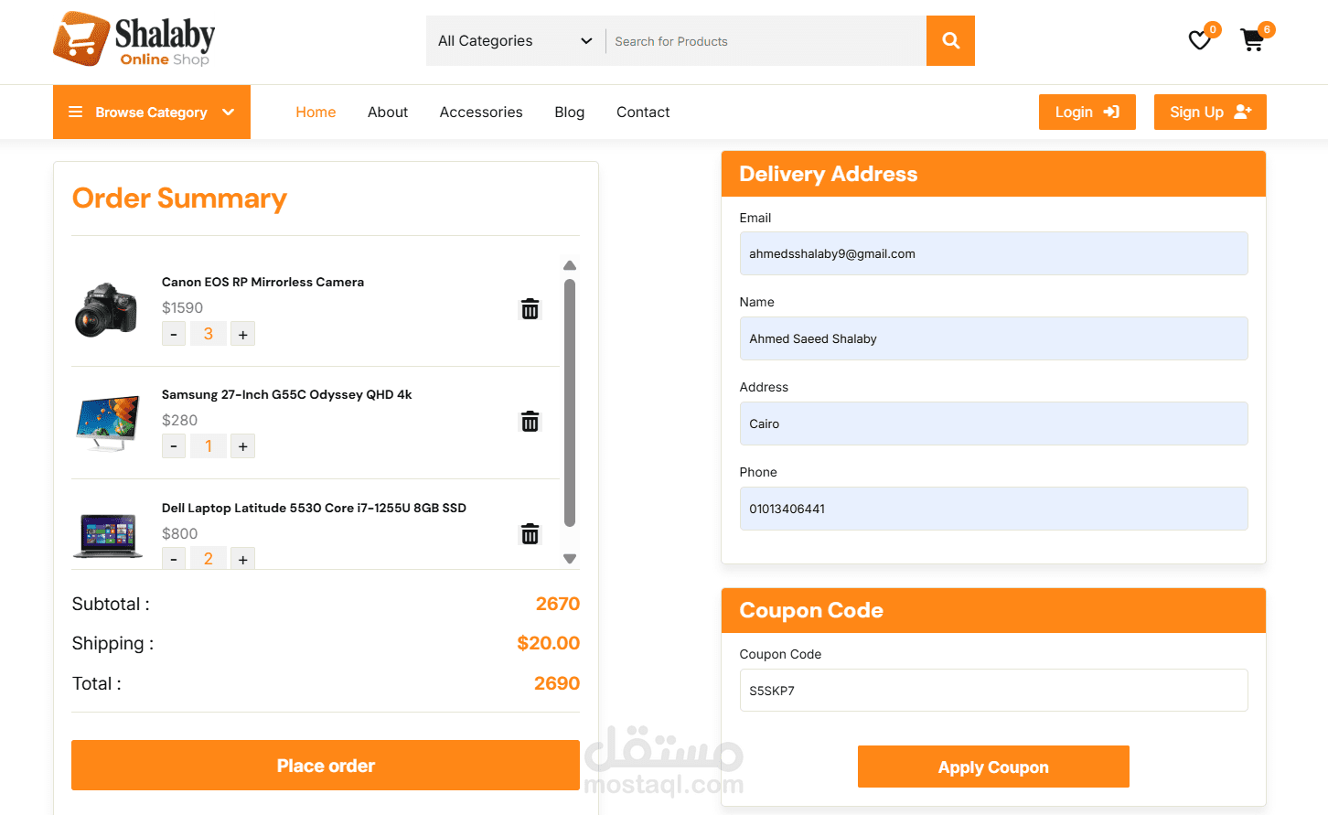The height and width of the screenshot is (815, 1328).
Task: Increase Dell laptop quantity with plus
Action: (x=242, y=558)
